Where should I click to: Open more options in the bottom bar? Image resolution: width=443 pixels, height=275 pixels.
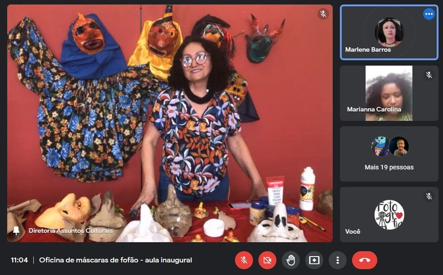337,260
